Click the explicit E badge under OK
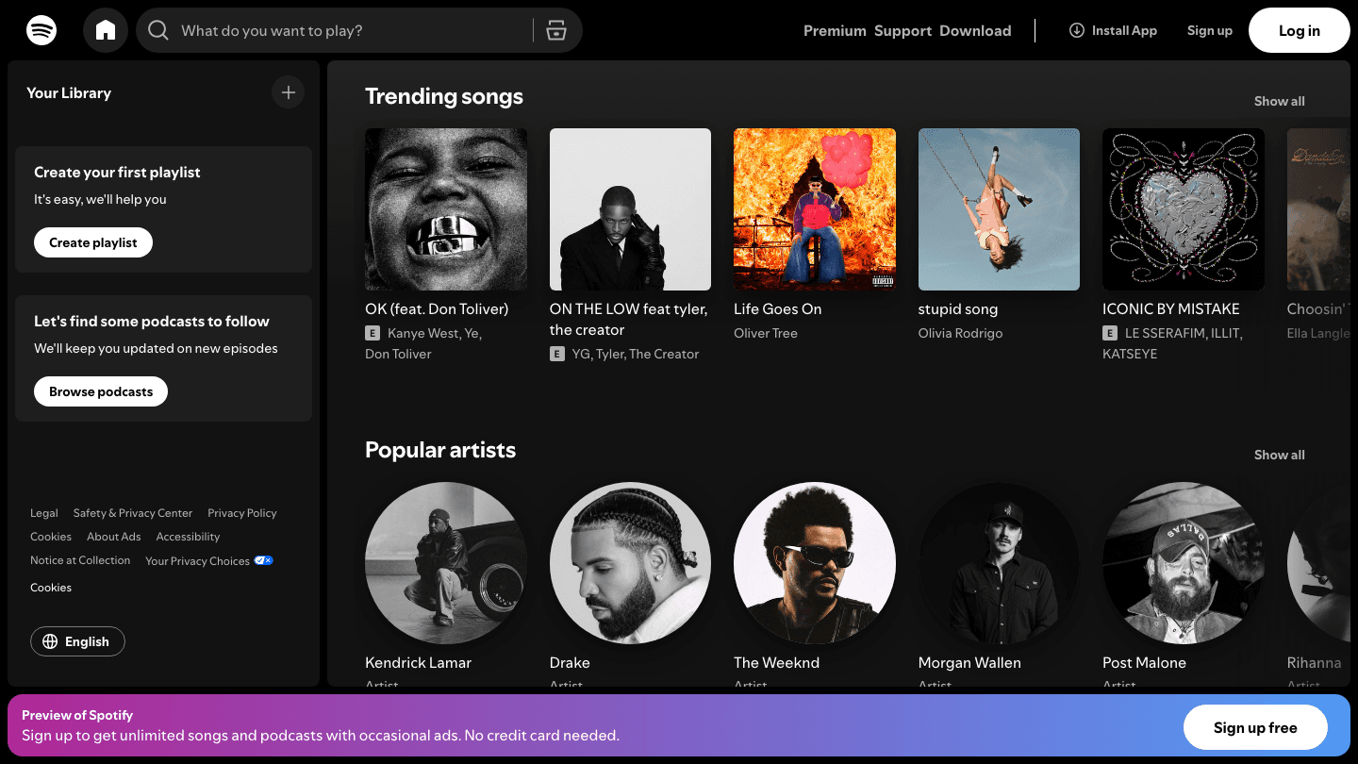Screen dimensions: 1358x764 point(372,333)
